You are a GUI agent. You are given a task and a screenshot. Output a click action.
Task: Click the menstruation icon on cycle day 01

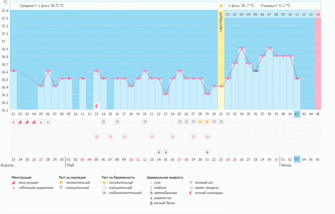coord(13,122)
